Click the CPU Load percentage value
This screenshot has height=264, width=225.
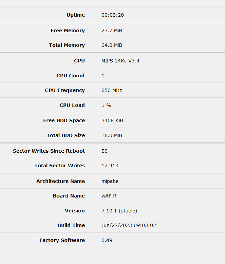pyautogui.click(x=106, y=105)
